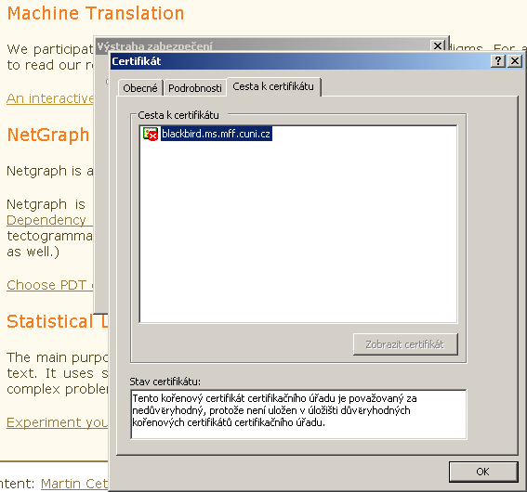The image size is (527, 492).
Task: Open the Martin Cet author link
Action: pos(74,484)
